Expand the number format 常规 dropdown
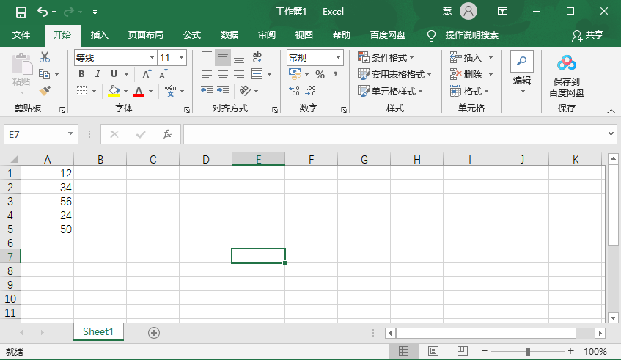This screenshot has height=360, width=621. tap(338, 57)
